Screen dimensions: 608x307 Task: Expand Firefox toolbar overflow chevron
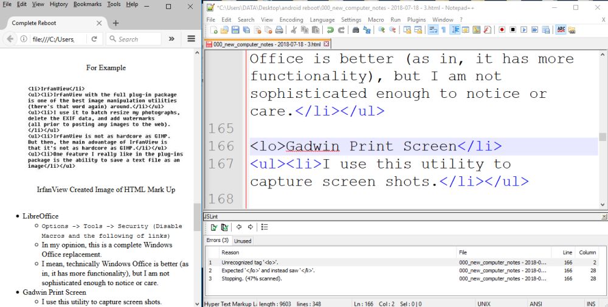pos(171,39)
